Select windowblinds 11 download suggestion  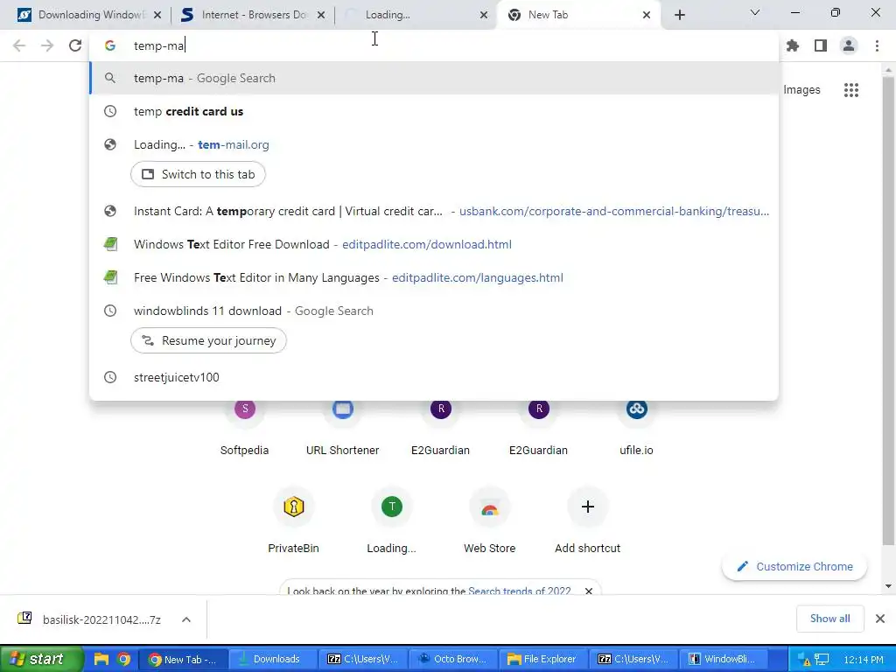434,311
